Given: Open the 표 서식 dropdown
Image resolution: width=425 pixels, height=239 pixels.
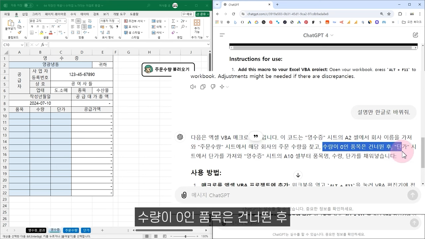Looking at the screenshot, I should [x=133, y=27].
